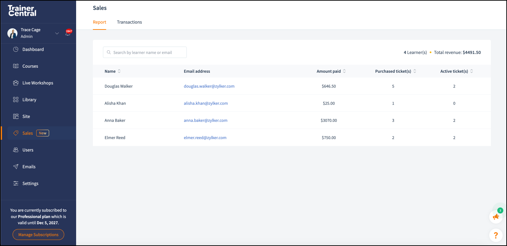Open alisha.khan@zylker.com email link
Image resolution: width=507 pixels, height=246 pixels.
206,103
